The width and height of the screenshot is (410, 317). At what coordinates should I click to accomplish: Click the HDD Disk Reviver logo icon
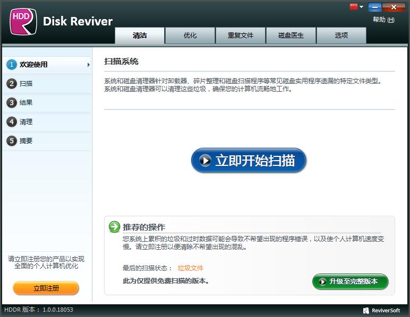[23, 22]
